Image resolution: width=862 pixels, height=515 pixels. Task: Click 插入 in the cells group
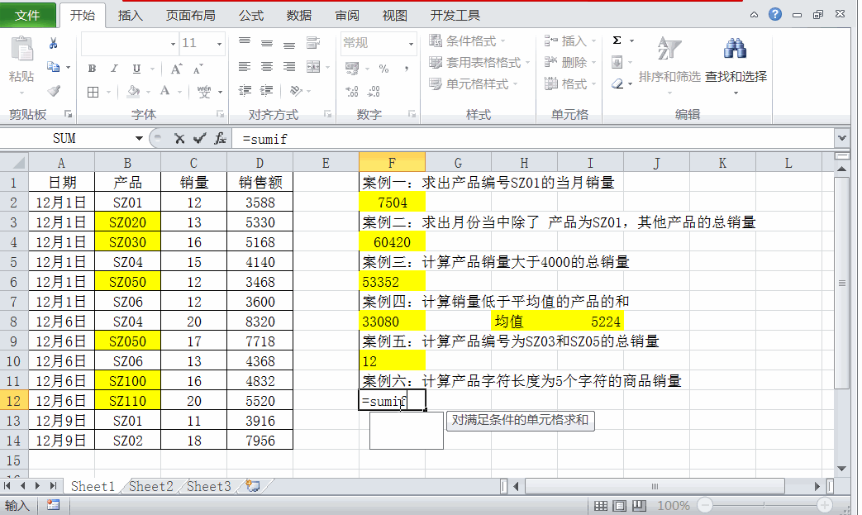[x=570, y=41]
